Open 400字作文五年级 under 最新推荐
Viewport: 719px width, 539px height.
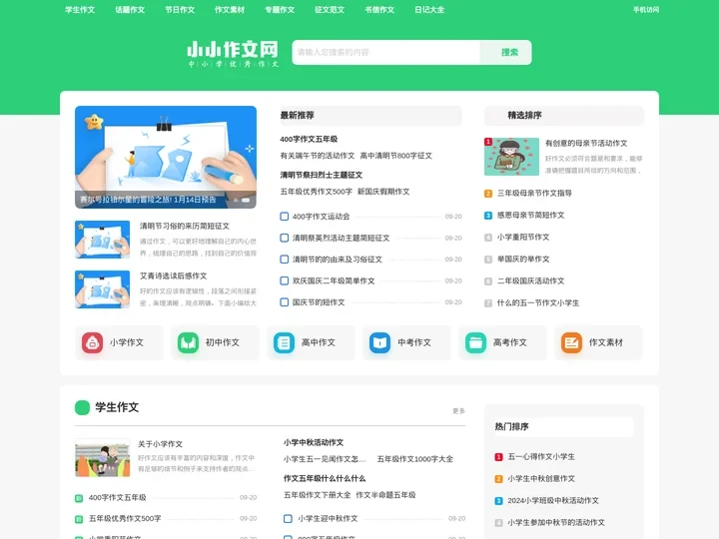point(309,139)
